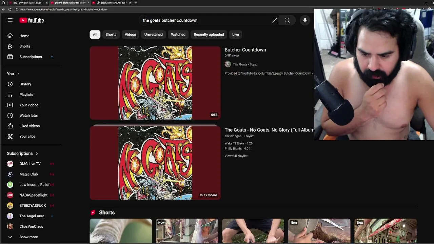
Task: Click the Shorts section red icon
Action: click(93, 212)
